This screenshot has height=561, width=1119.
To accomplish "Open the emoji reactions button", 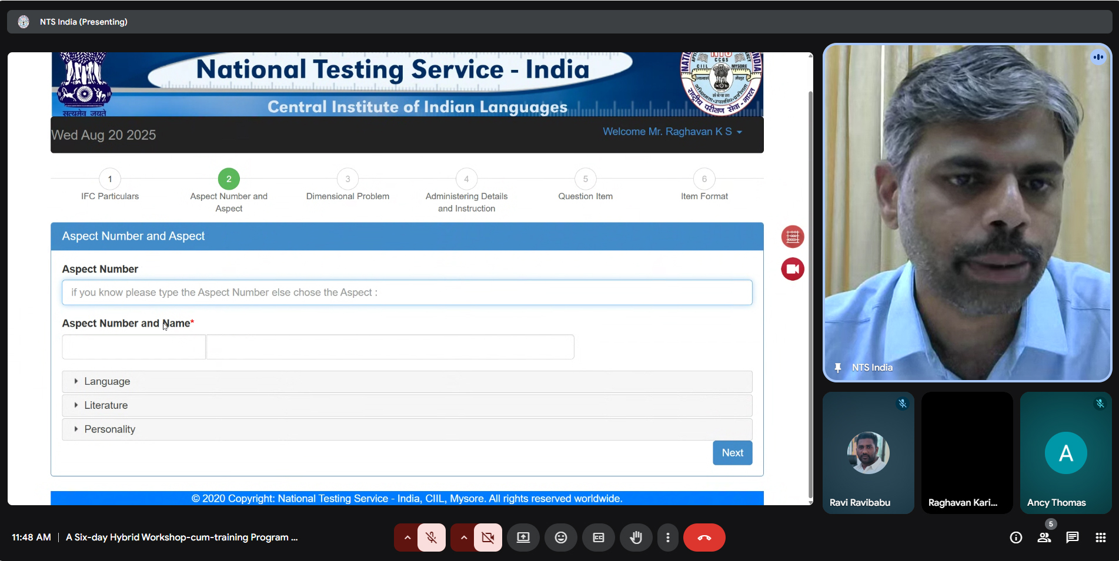I will (x=561, y=538).
